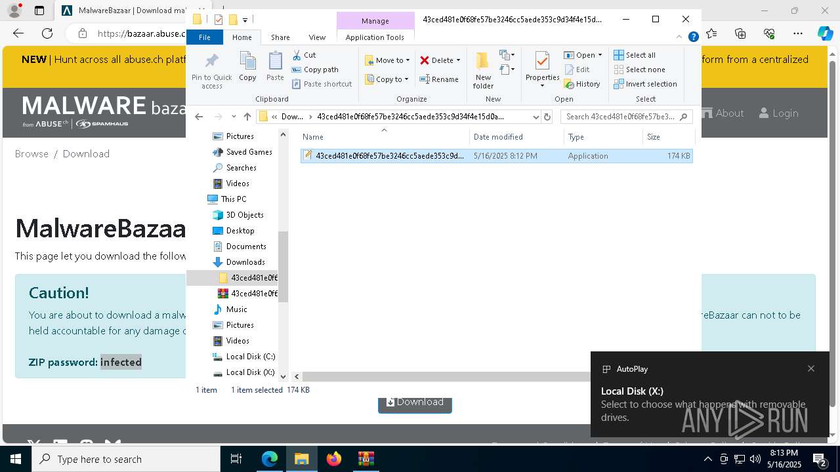Select Saved Games in navigation pane

tap(242, 152)
